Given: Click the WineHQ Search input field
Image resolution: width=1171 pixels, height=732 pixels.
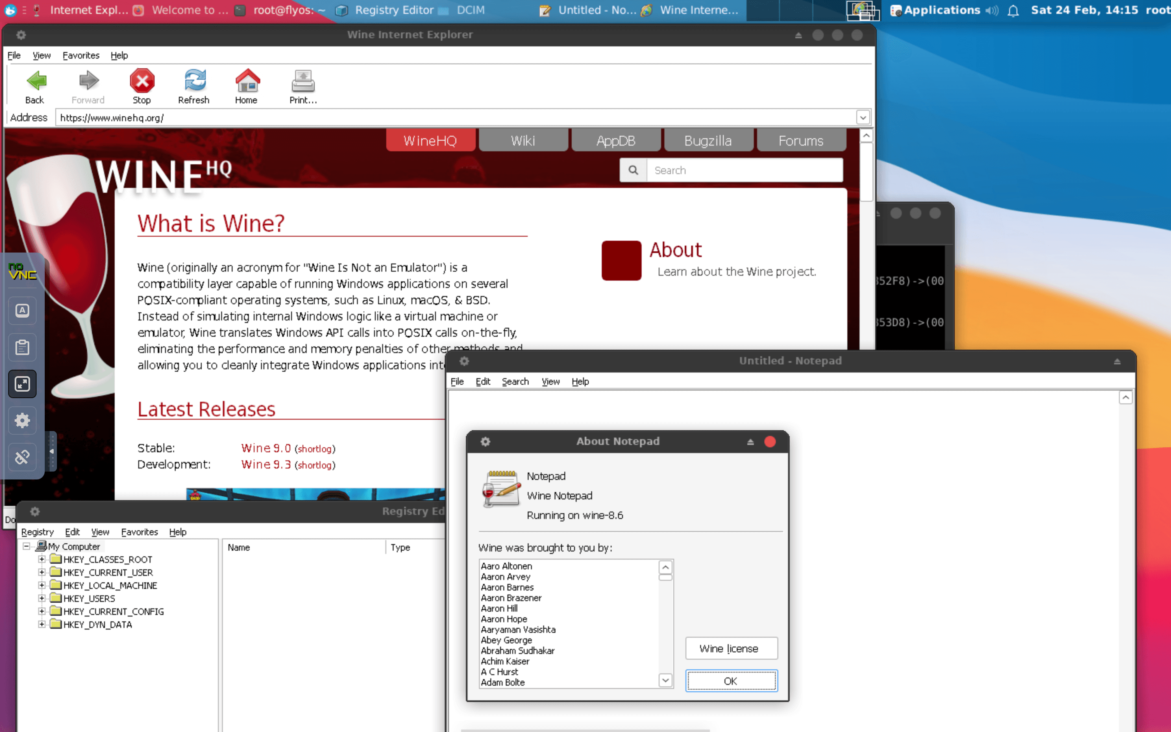Looking at the screenshot, I should [x=744, y=170].
